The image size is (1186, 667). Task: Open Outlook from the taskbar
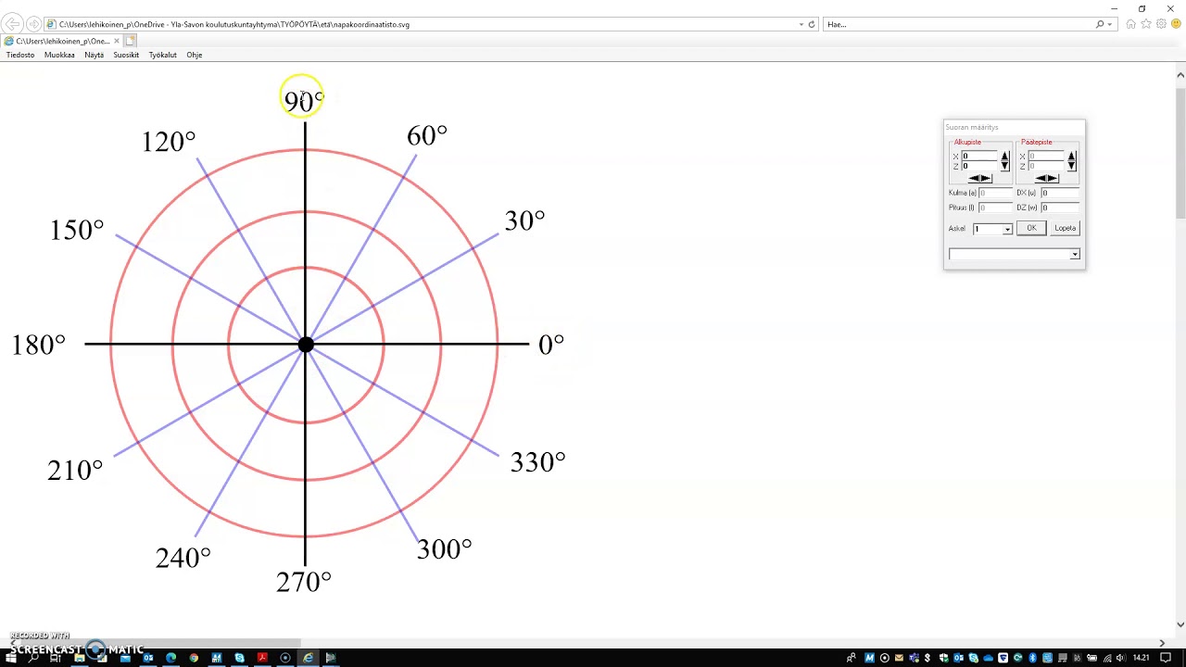point(148,658)
